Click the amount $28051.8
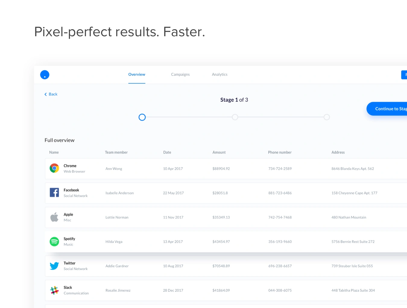Screen dimensions: 407x308 pos(220,193)
